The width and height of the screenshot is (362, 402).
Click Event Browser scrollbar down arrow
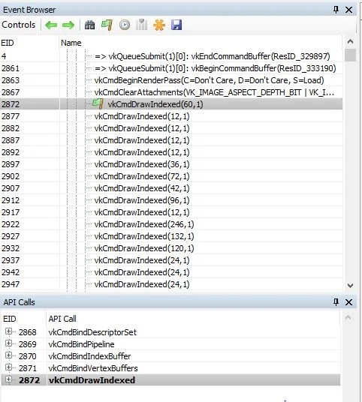350,285
